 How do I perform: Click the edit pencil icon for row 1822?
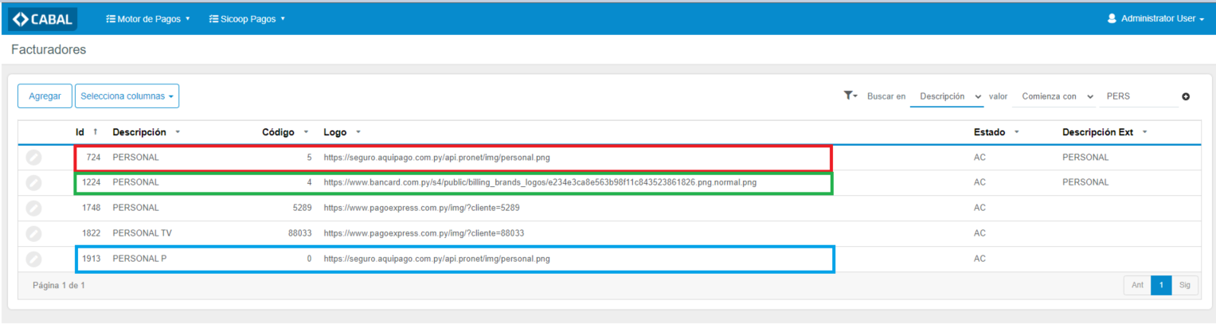(x=33, y=233)
